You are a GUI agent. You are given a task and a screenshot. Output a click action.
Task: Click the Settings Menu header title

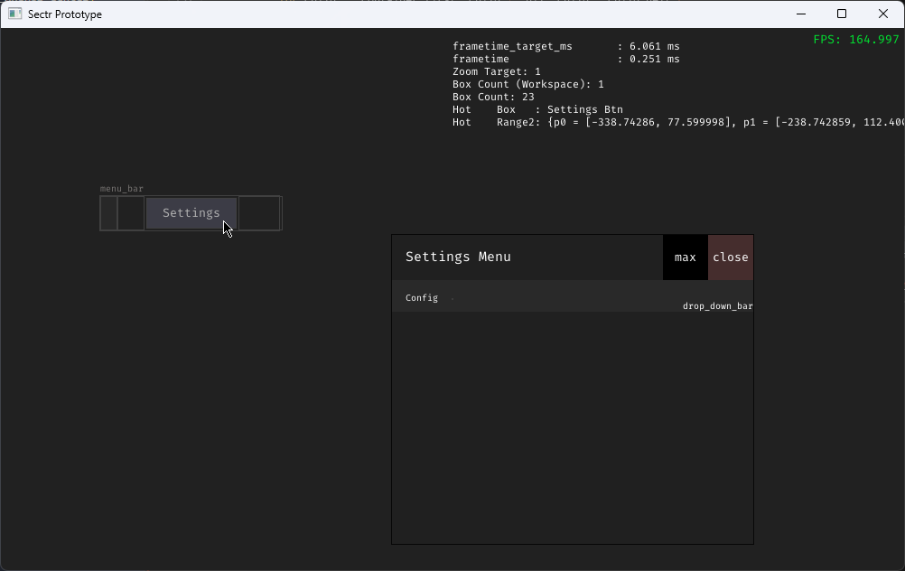pyautogui.click(x=458, y=257)
